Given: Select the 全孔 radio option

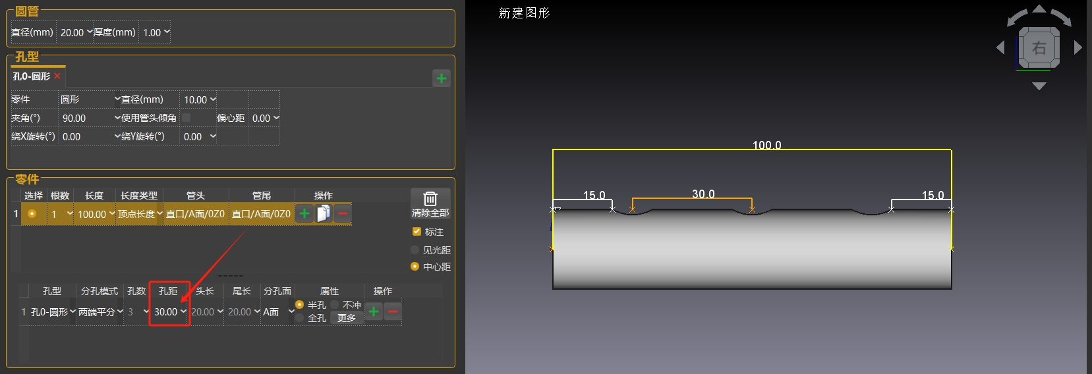Looking at the screenshot, I should 300,318.
